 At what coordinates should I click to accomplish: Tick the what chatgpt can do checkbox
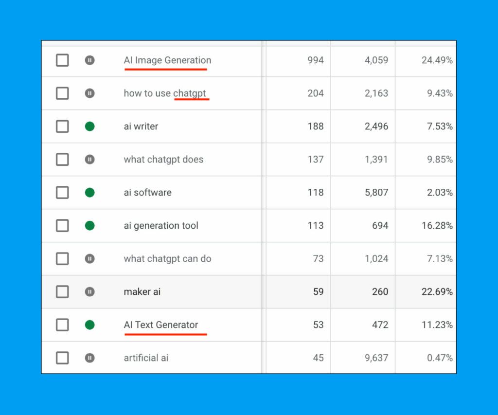click(x=62, y=259)
